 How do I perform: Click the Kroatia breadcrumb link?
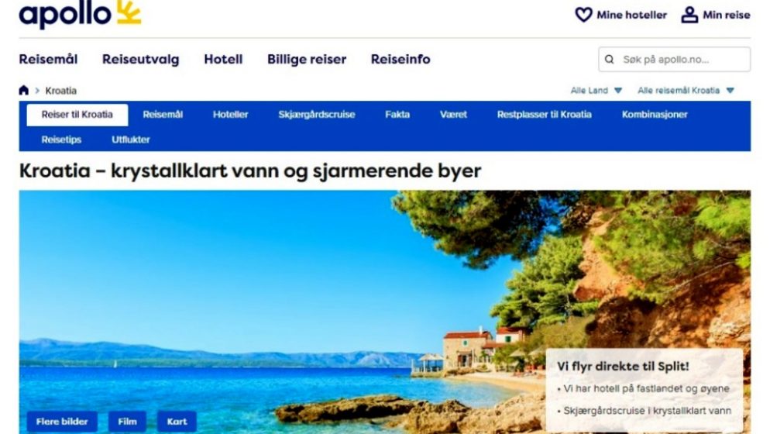pos(61,91)
